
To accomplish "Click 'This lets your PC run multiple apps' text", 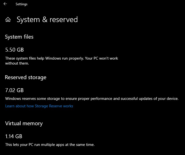I will 36,145.
